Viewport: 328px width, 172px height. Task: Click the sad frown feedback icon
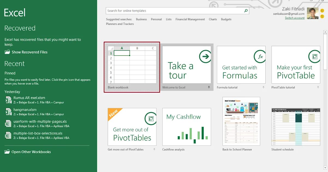pos(322,16)
